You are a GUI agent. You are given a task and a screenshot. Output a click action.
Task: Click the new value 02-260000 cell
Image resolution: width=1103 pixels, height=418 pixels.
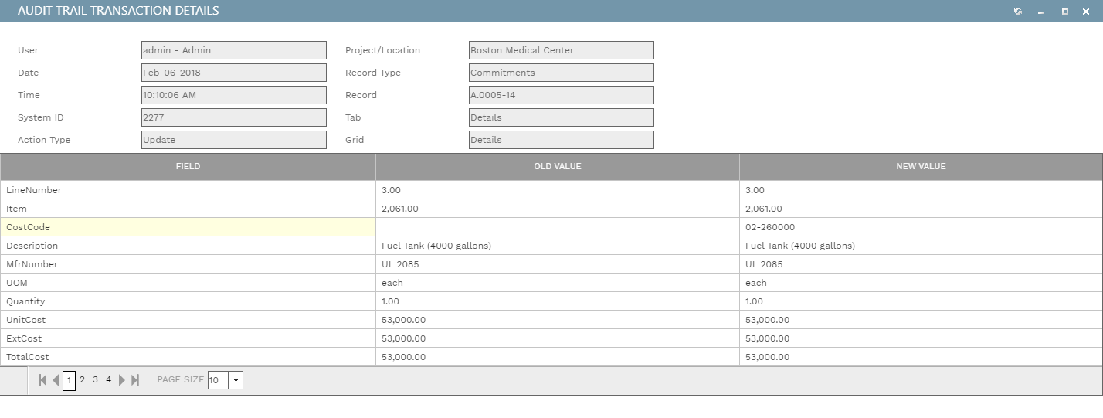[x=921, y=227]
